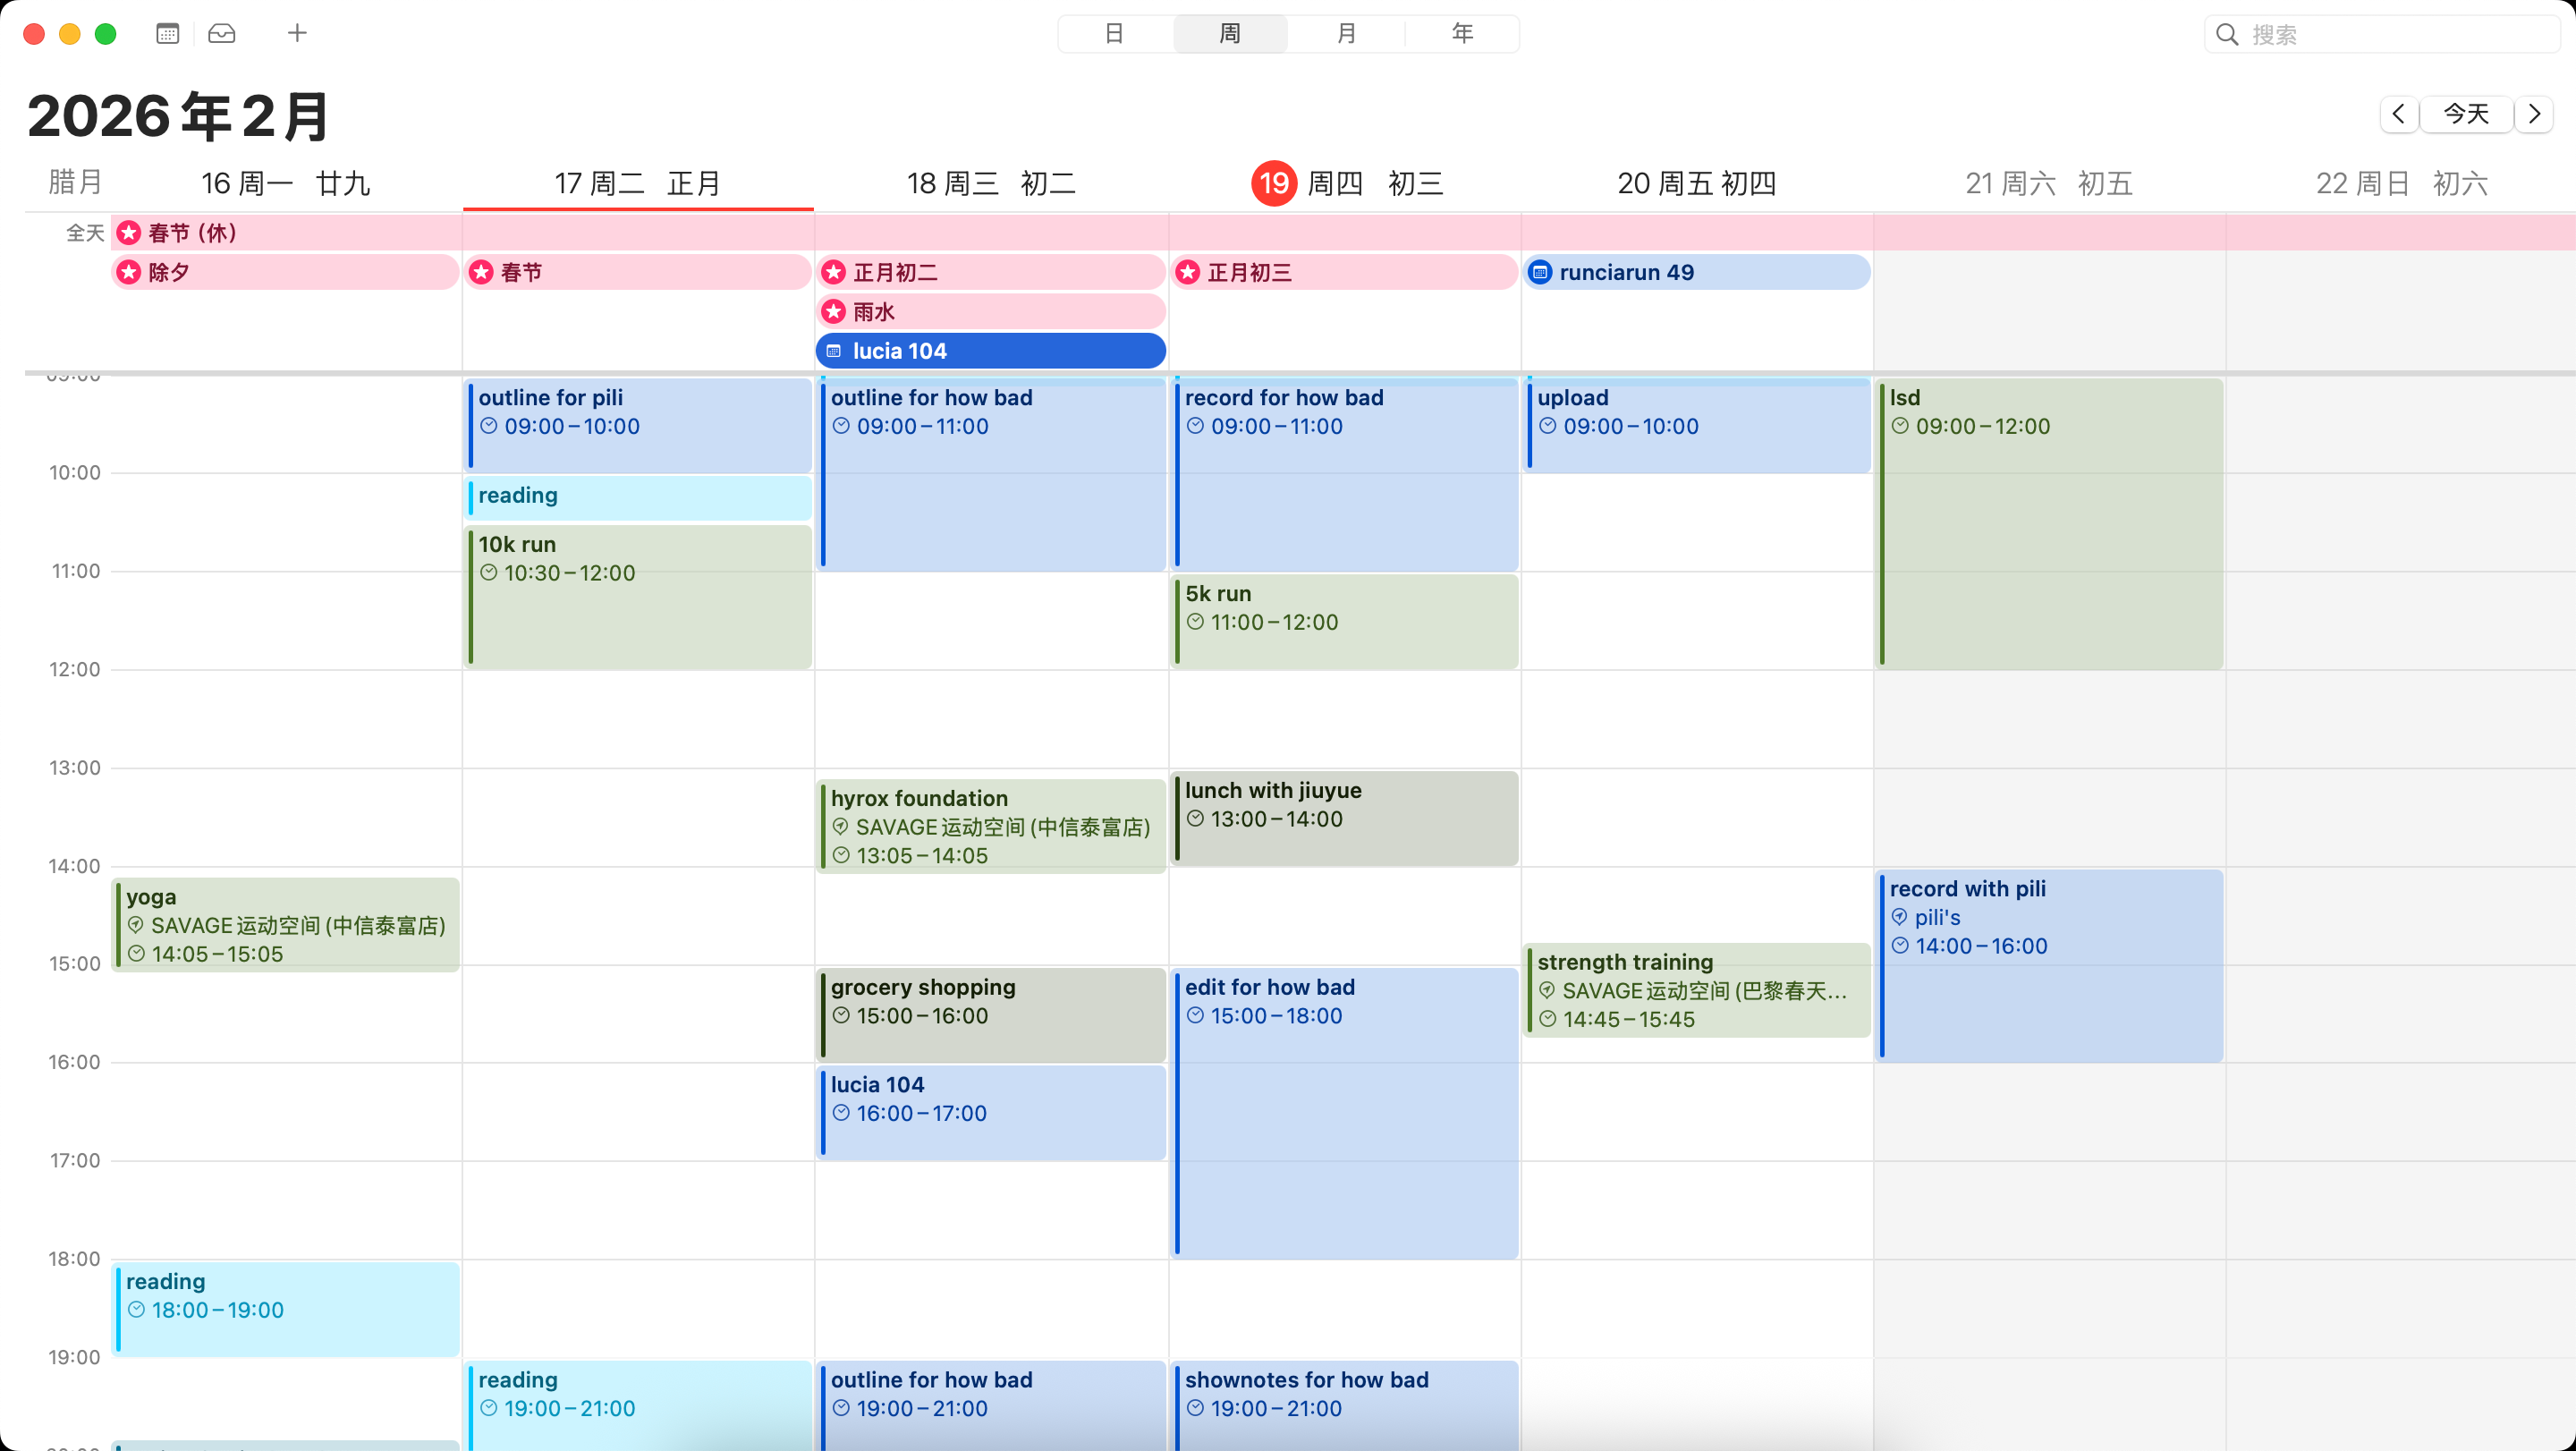Click the red 19 today date badge
This screenshot has height=1451, width=2576.
click(1273, 183)
